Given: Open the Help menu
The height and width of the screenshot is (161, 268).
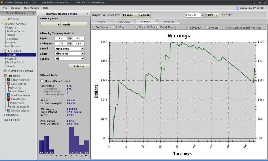Looking at the screenshot, I should click(x=46, y=8).
